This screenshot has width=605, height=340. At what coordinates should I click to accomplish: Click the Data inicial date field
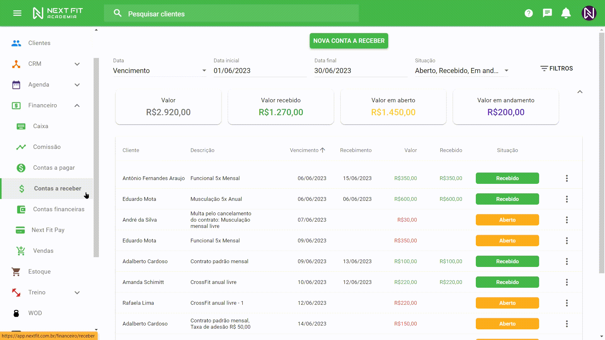coord(260,71)
